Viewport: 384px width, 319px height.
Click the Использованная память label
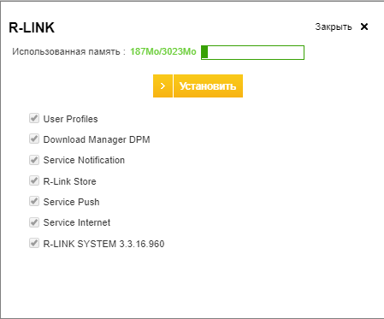pos(68,51)
